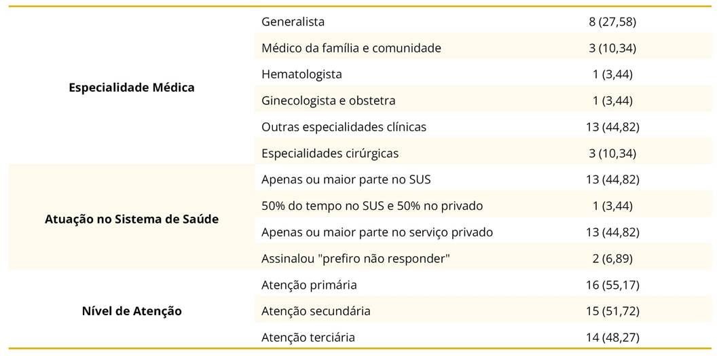This screenshot has width=719, height=356.
Task: Click the "50% do tempo no SUS" row
Action: (x=372, y=206)
